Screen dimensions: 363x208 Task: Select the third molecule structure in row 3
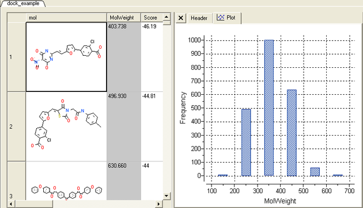tap(66, 181)
